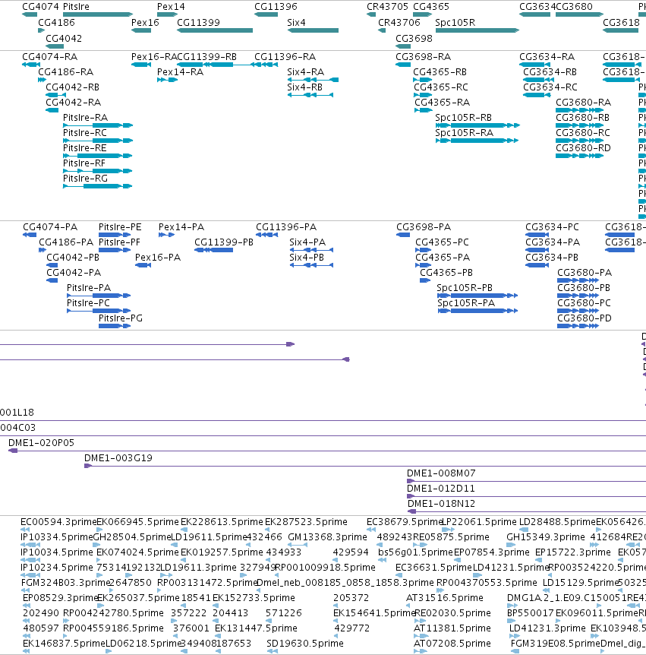Select EST EK287523.5prime
This screenshot has width=646, height=655.
(267, 530)
